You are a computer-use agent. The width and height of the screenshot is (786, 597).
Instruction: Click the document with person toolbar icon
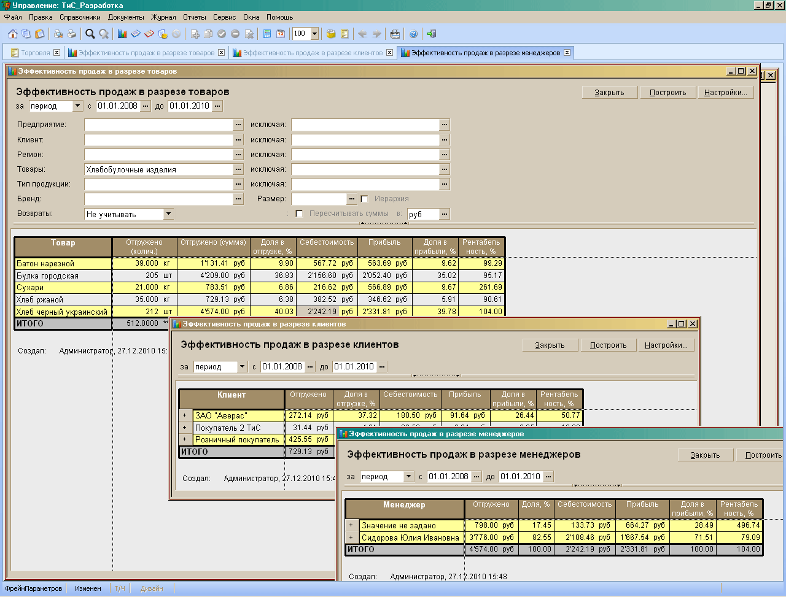163,34
